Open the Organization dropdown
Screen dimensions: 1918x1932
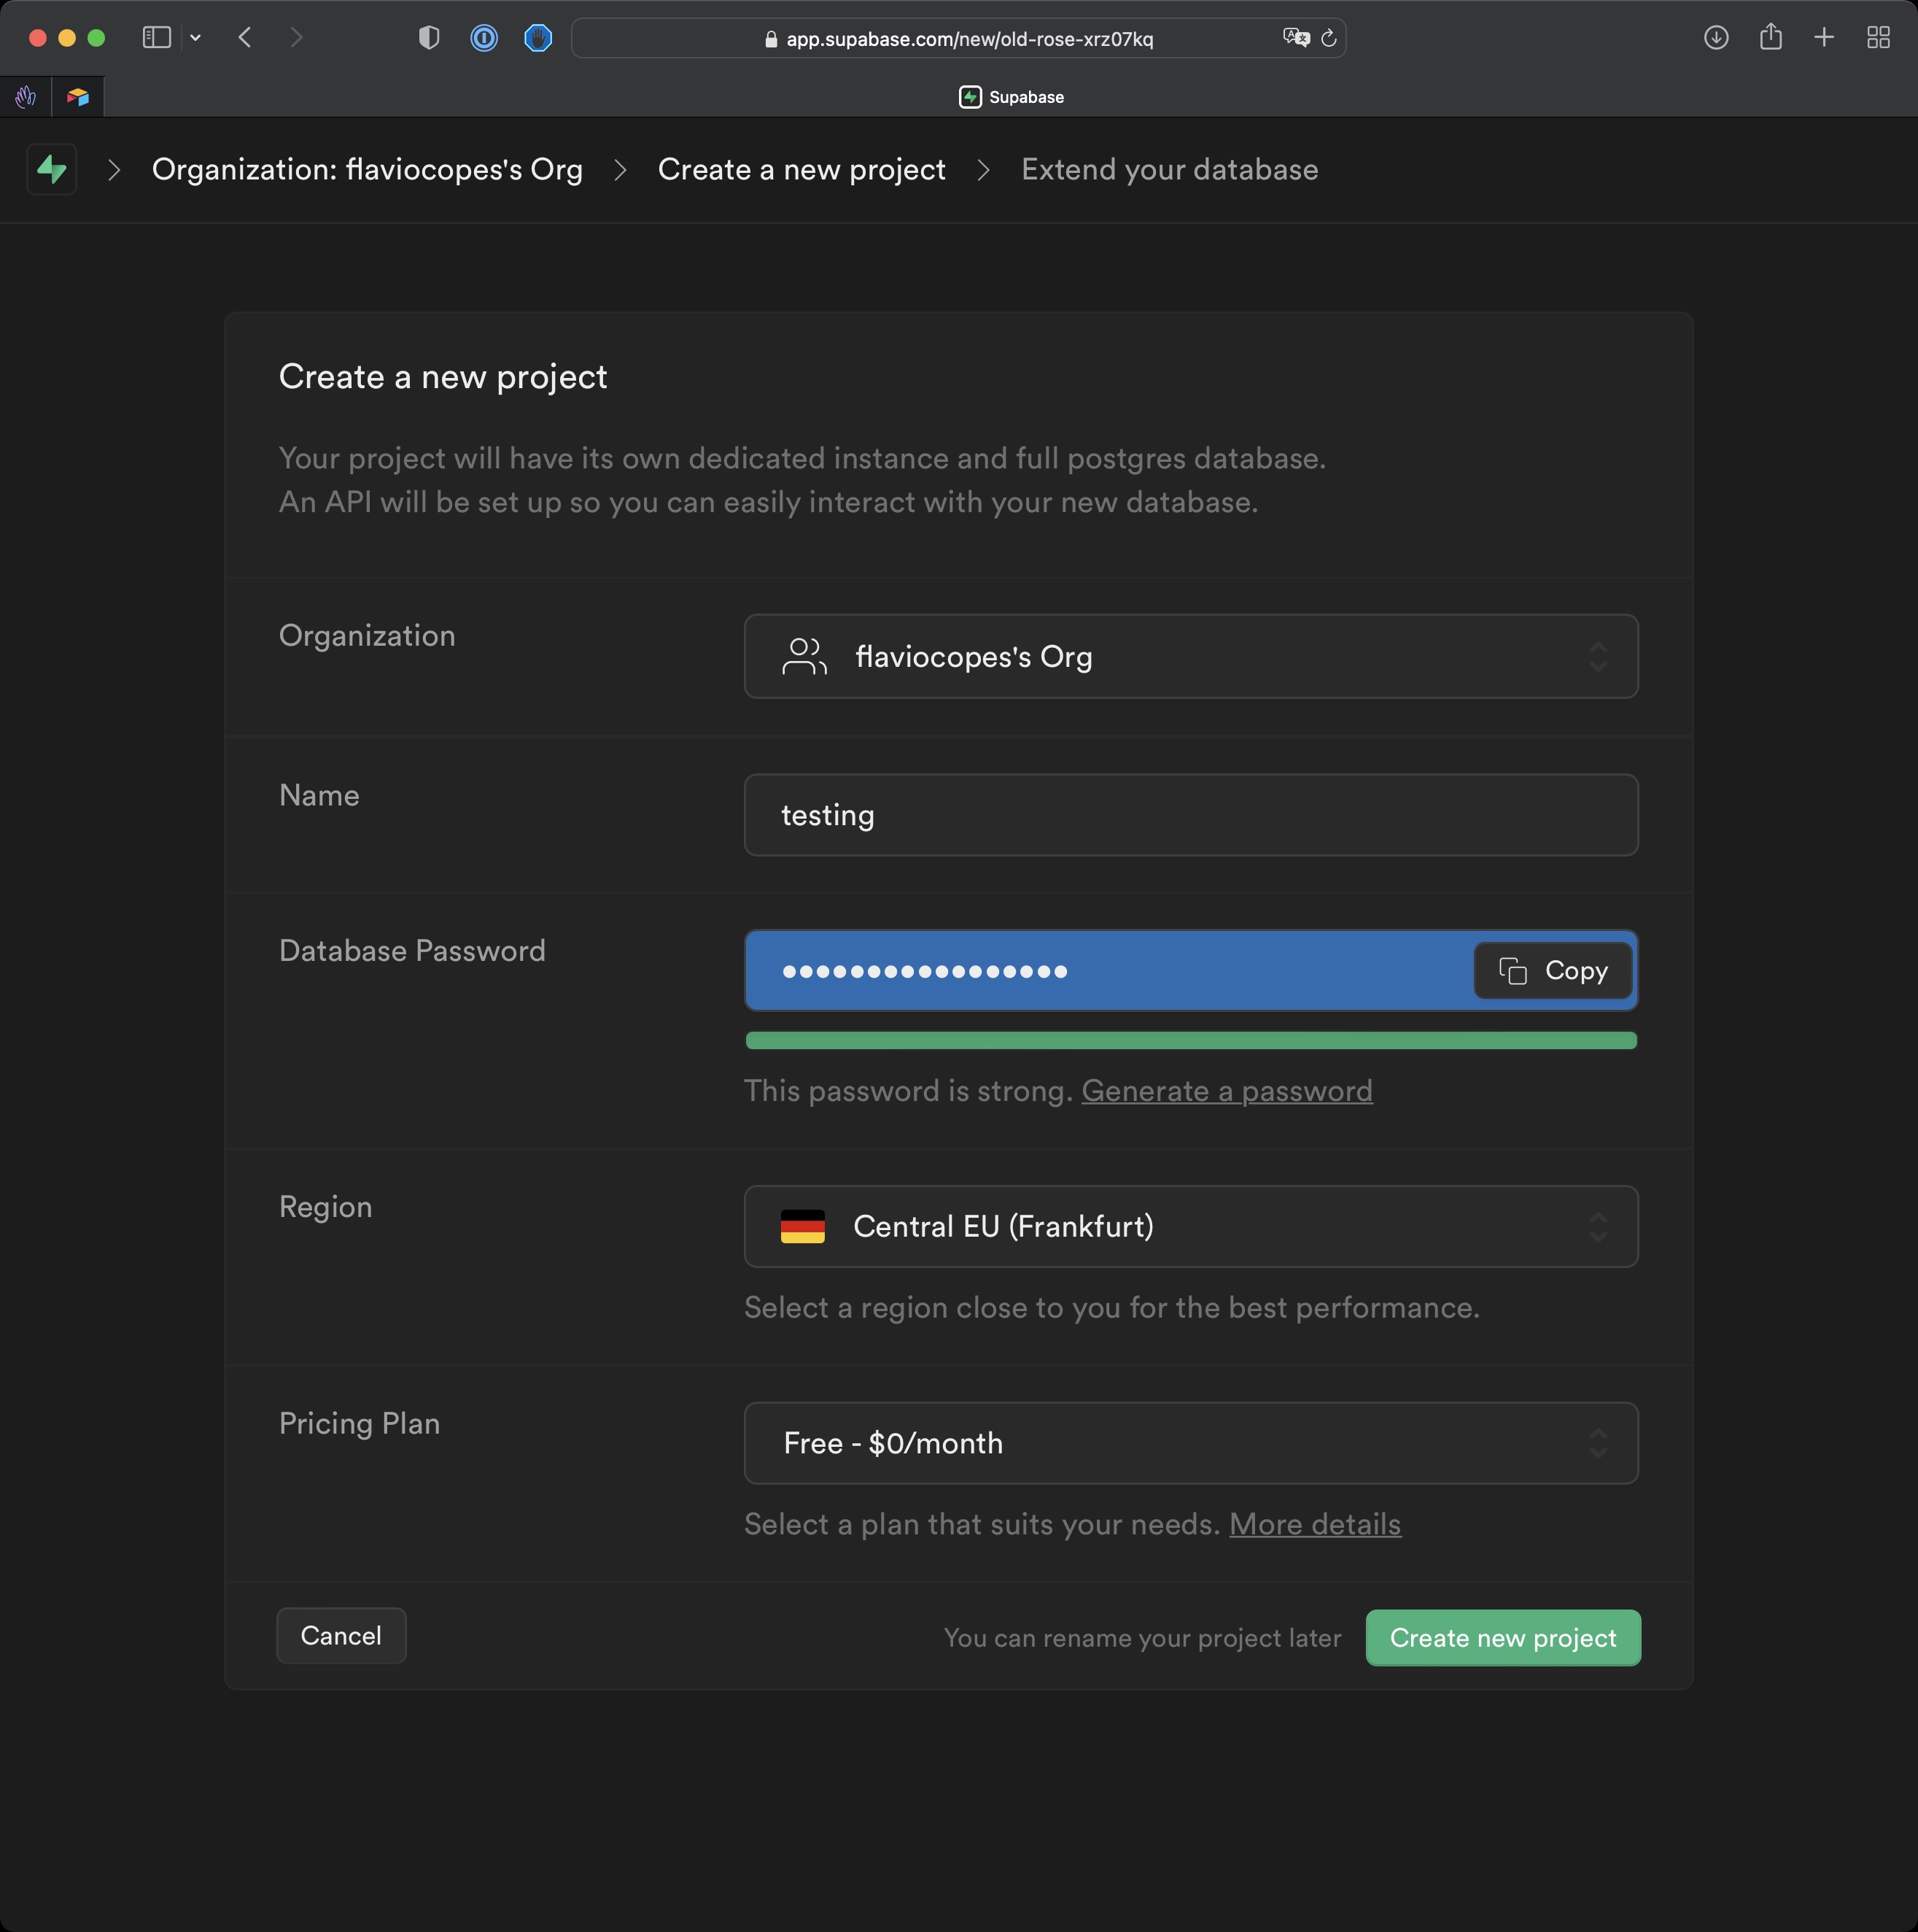pos(1190,657)
